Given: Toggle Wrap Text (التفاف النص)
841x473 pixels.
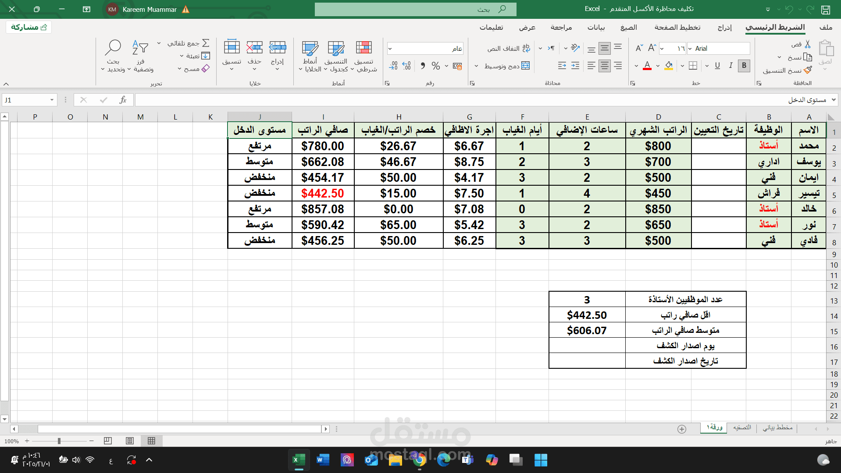Looking at the screenshot, I should click(509, 48).
